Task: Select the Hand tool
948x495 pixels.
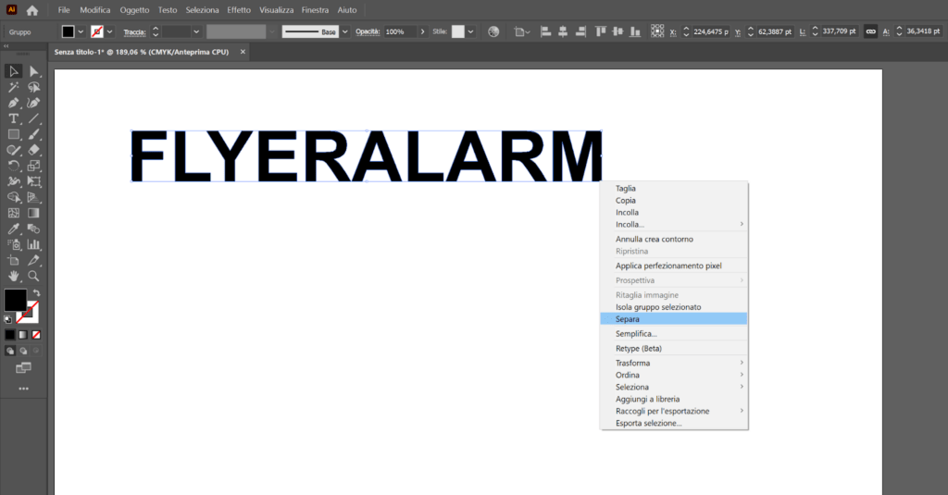Action: (14, 276)
